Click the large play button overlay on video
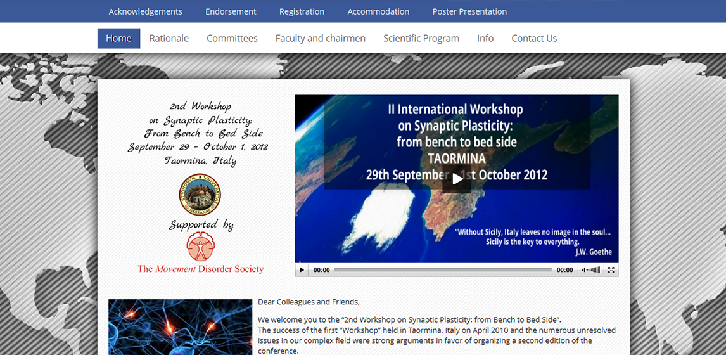This screenshot has width=726, height=355. 457,179
